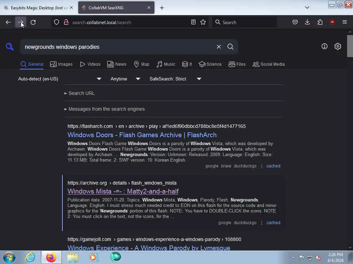Click the gamejolt.com result URL
Screen dimensions: 353x264
(154, 239)
